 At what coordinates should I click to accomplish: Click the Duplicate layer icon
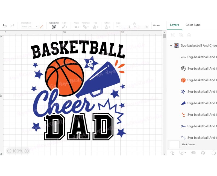181,35
